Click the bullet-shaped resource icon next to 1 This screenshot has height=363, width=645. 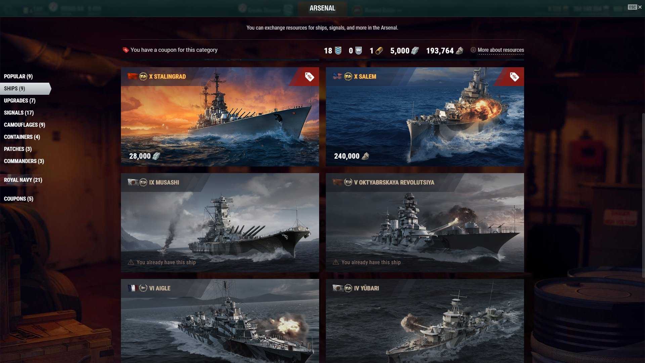coord(379,50)
